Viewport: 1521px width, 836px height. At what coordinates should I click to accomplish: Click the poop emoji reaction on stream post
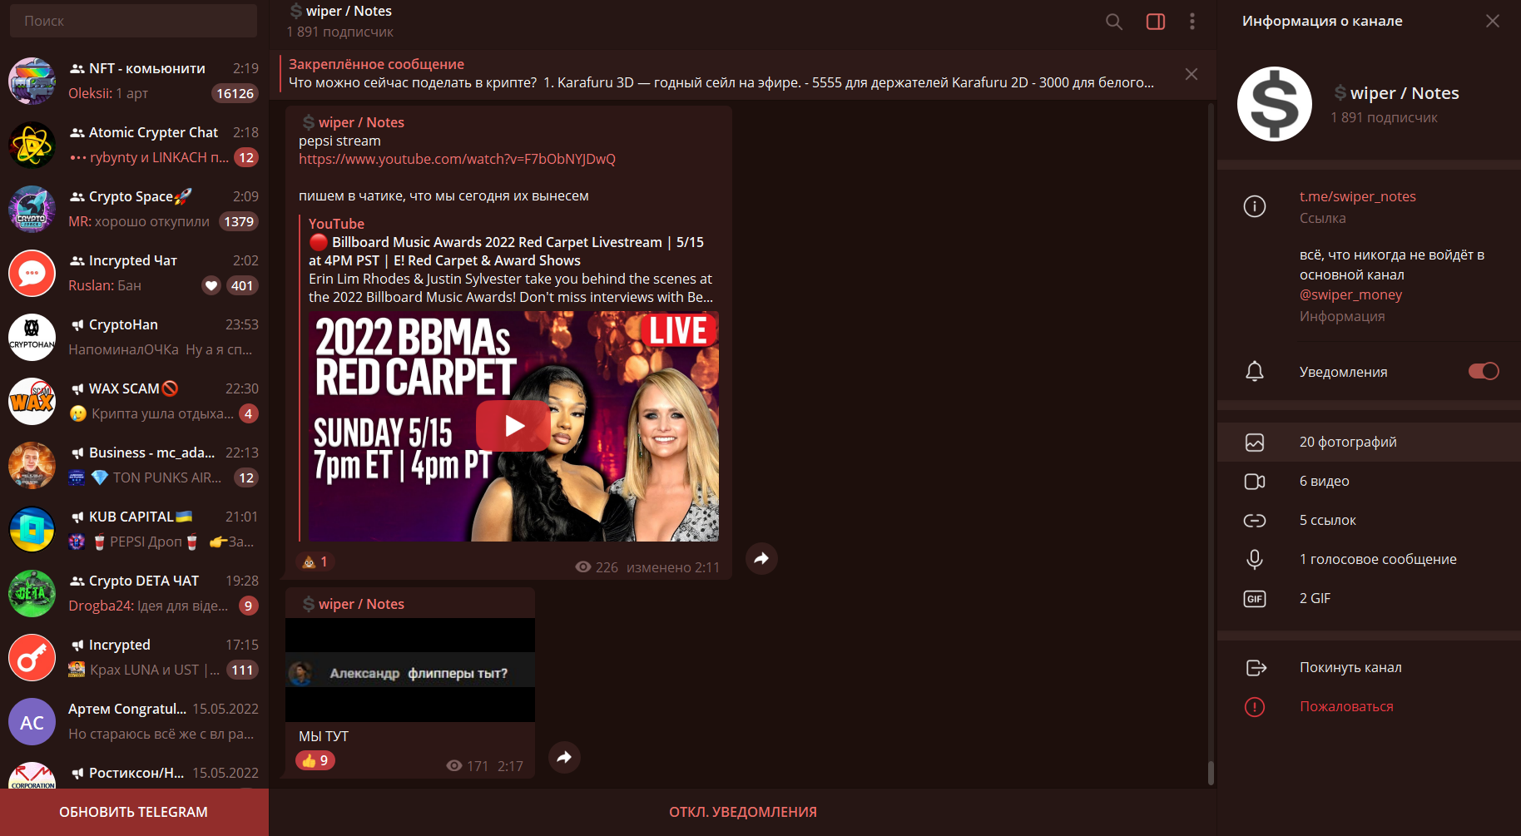tap(315, 561)
